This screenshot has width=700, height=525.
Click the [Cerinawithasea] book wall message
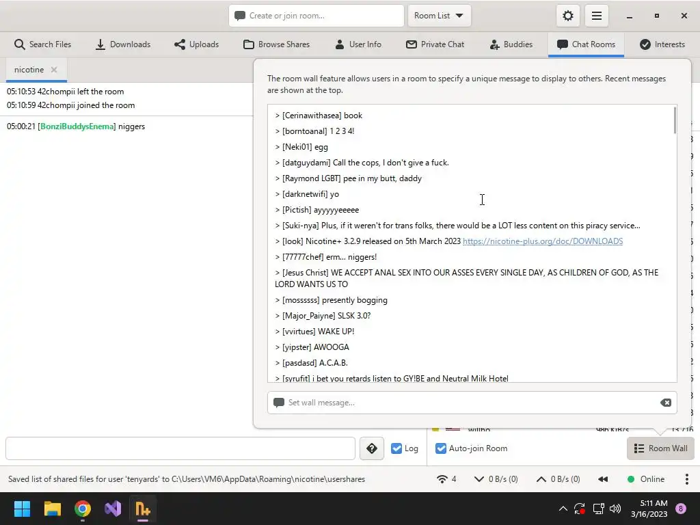(319, 116)
